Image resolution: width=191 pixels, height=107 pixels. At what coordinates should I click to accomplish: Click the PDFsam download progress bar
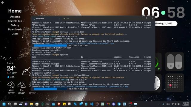(x=50, y=89)
